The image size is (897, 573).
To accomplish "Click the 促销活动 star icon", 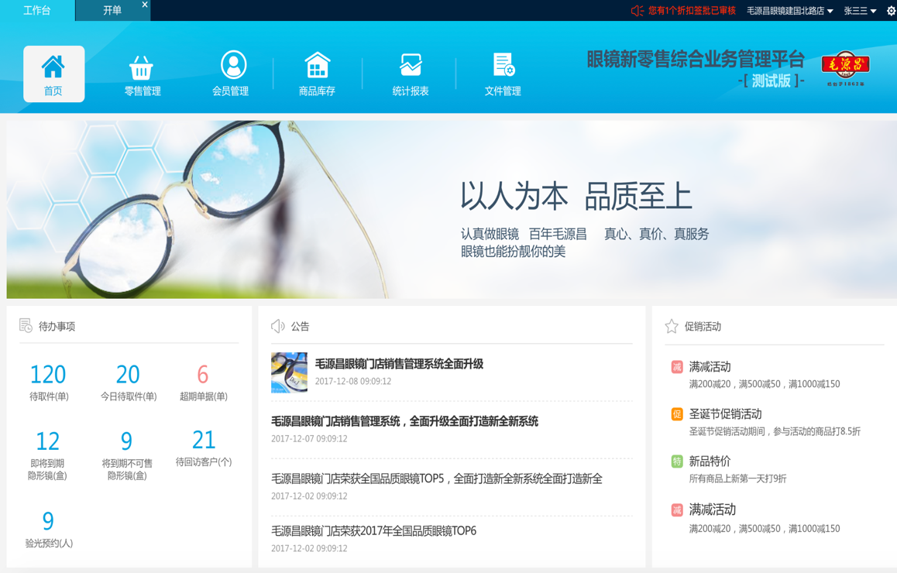I will (x=672, y=327).
